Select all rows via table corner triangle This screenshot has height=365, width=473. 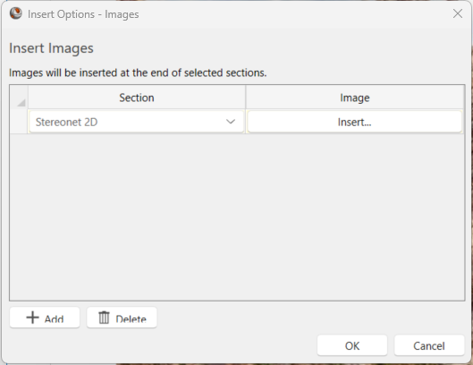tap(19, 98)
